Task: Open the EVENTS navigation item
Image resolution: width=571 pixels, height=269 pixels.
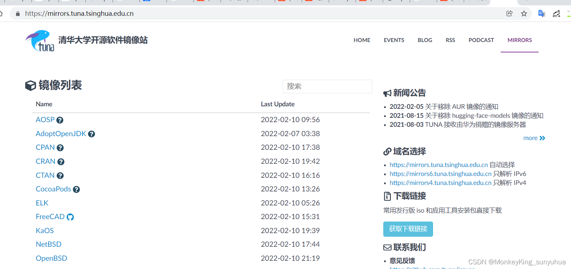Action: pos(394,40)
